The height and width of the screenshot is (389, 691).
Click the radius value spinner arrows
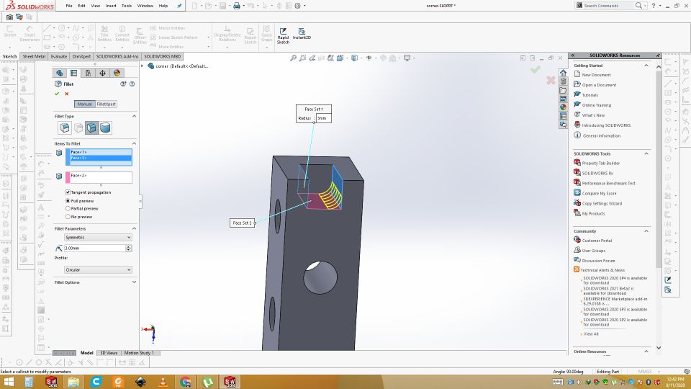tap(129, 249)
